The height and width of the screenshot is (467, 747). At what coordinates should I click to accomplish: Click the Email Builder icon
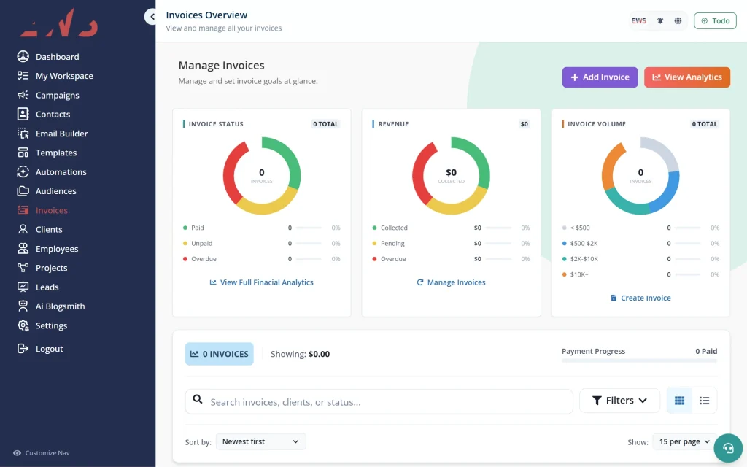pyautogui.click(x=23, y=134)
